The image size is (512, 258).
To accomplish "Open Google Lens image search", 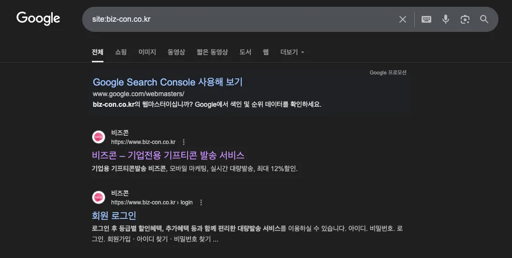I will 465,19.
